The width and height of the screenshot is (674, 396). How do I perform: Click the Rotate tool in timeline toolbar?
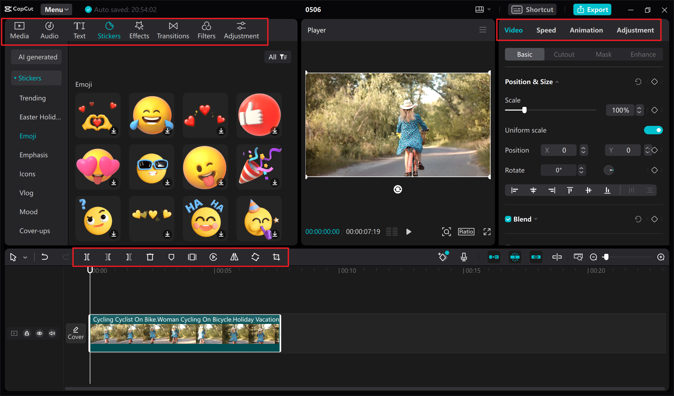(x=255, y=257)
